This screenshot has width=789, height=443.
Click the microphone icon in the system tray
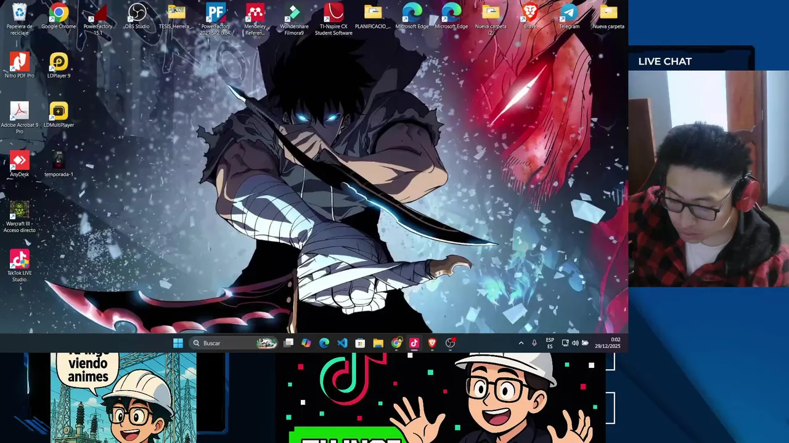pyautogui.click(x=534, y=343)
